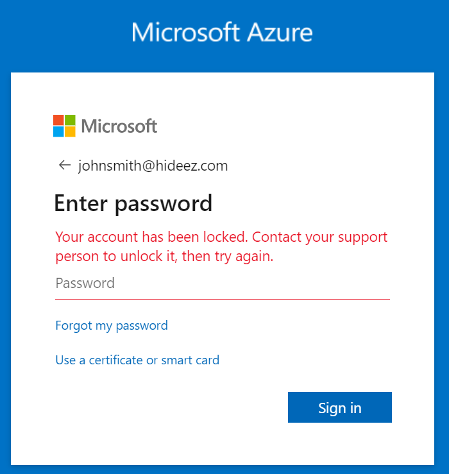
Task: Click the johnsmith@hideez.com account address
Action: point(153,166)
